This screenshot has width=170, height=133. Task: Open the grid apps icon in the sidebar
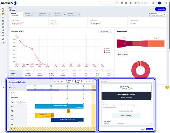(3, 27)
